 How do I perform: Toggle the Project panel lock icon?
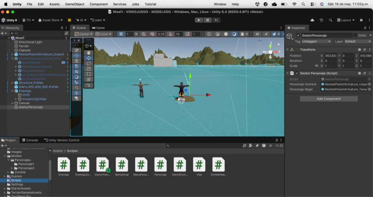276,140
